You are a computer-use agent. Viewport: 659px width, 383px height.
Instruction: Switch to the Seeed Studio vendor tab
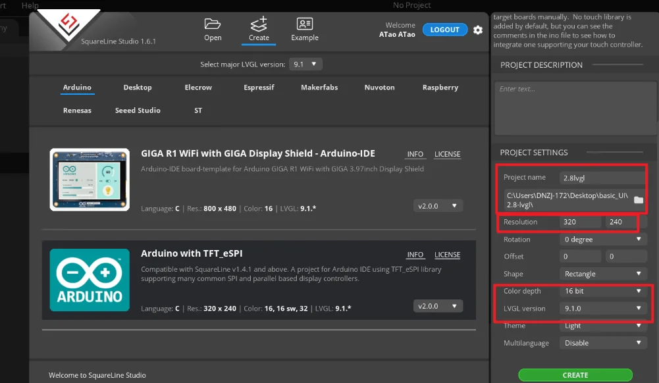click(x=138, y=111)
